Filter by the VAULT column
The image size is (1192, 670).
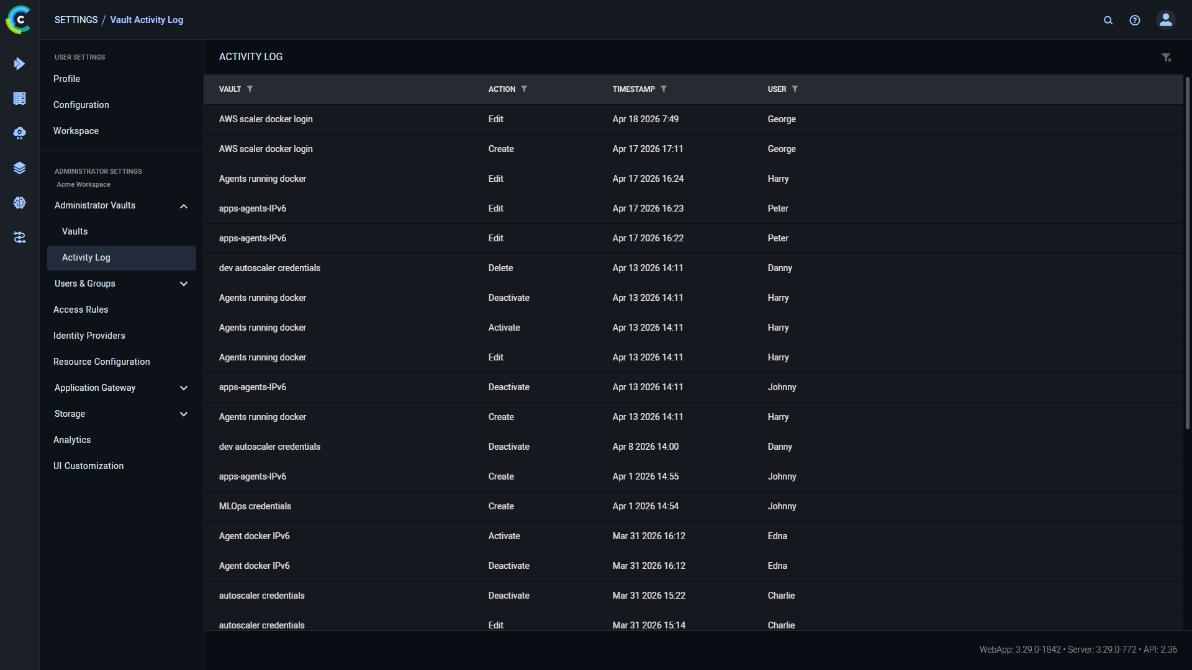click(250, 89)
